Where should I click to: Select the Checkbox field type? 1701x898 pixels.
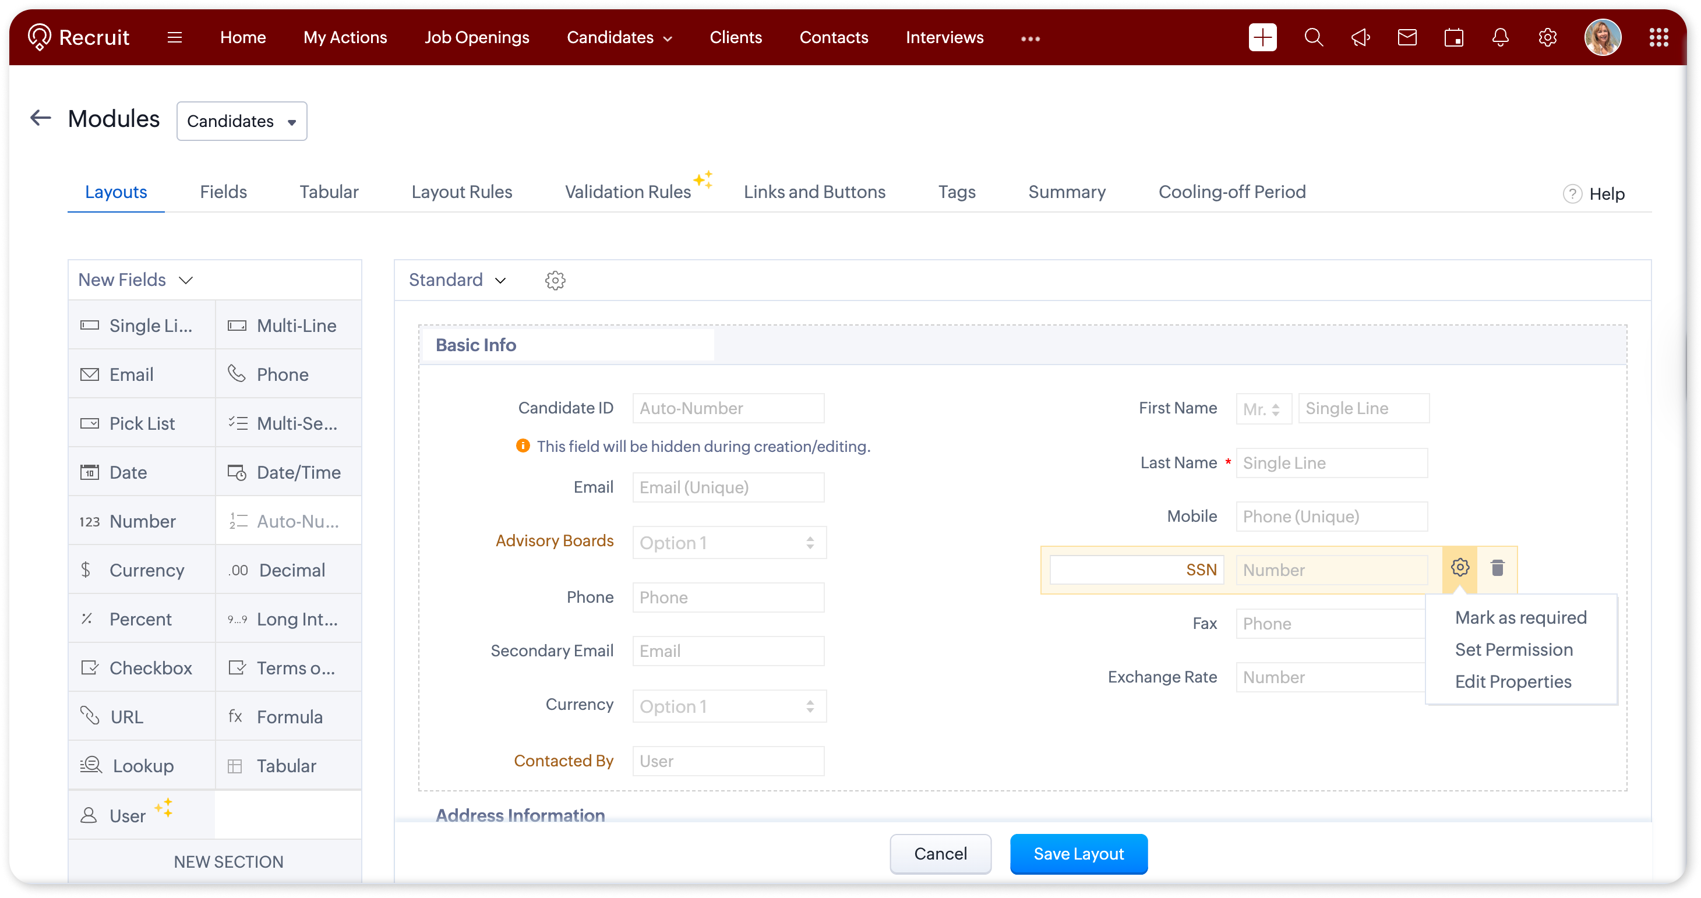pyautogui.click(x=142, y=668)
